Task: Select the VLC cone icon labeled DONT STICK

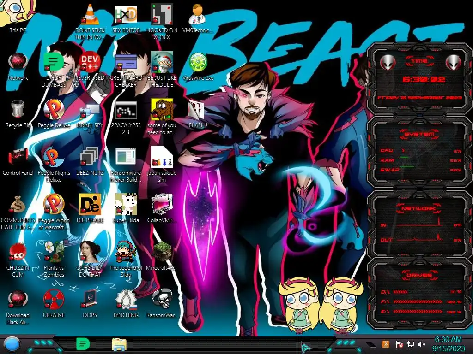Action: coord(90,15)
